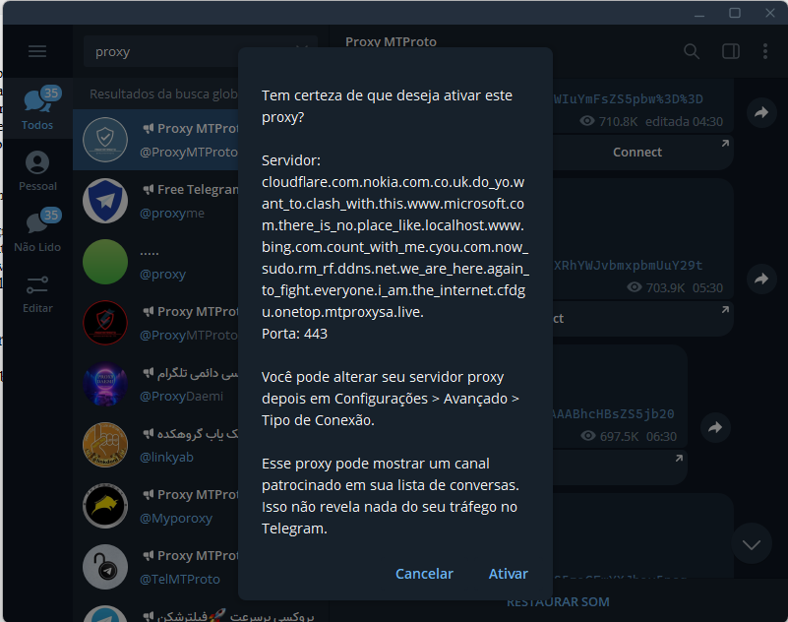
Task: Click Resultados da busca global heading
Action: [x=163, y=94]
